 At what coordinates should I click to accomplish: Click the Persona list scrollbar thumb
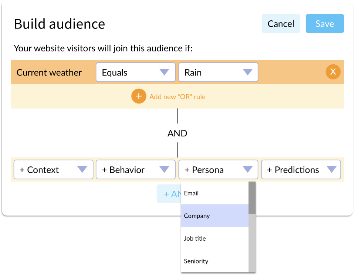252,198
